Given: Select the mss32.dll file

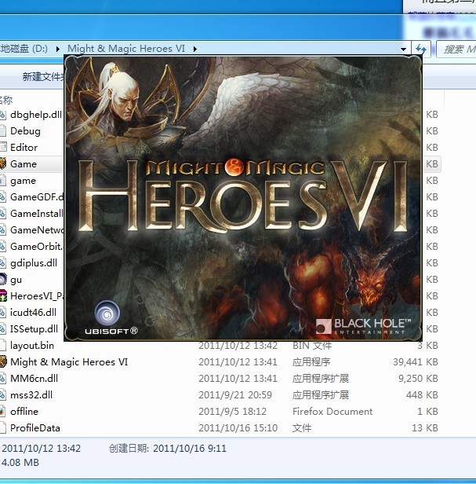Looking at the screenshot, I should point(31,395).
